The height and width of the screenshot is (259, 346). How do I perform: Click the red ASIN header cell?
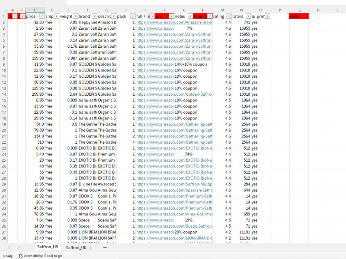pos(299,16)
